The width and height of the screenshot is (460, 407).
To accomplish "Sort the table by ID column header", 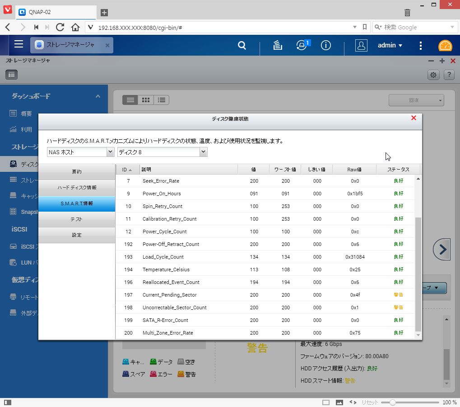I will pos(128,170).
